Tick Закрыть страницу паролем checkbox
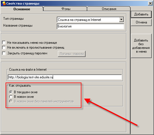 point(4,53)
